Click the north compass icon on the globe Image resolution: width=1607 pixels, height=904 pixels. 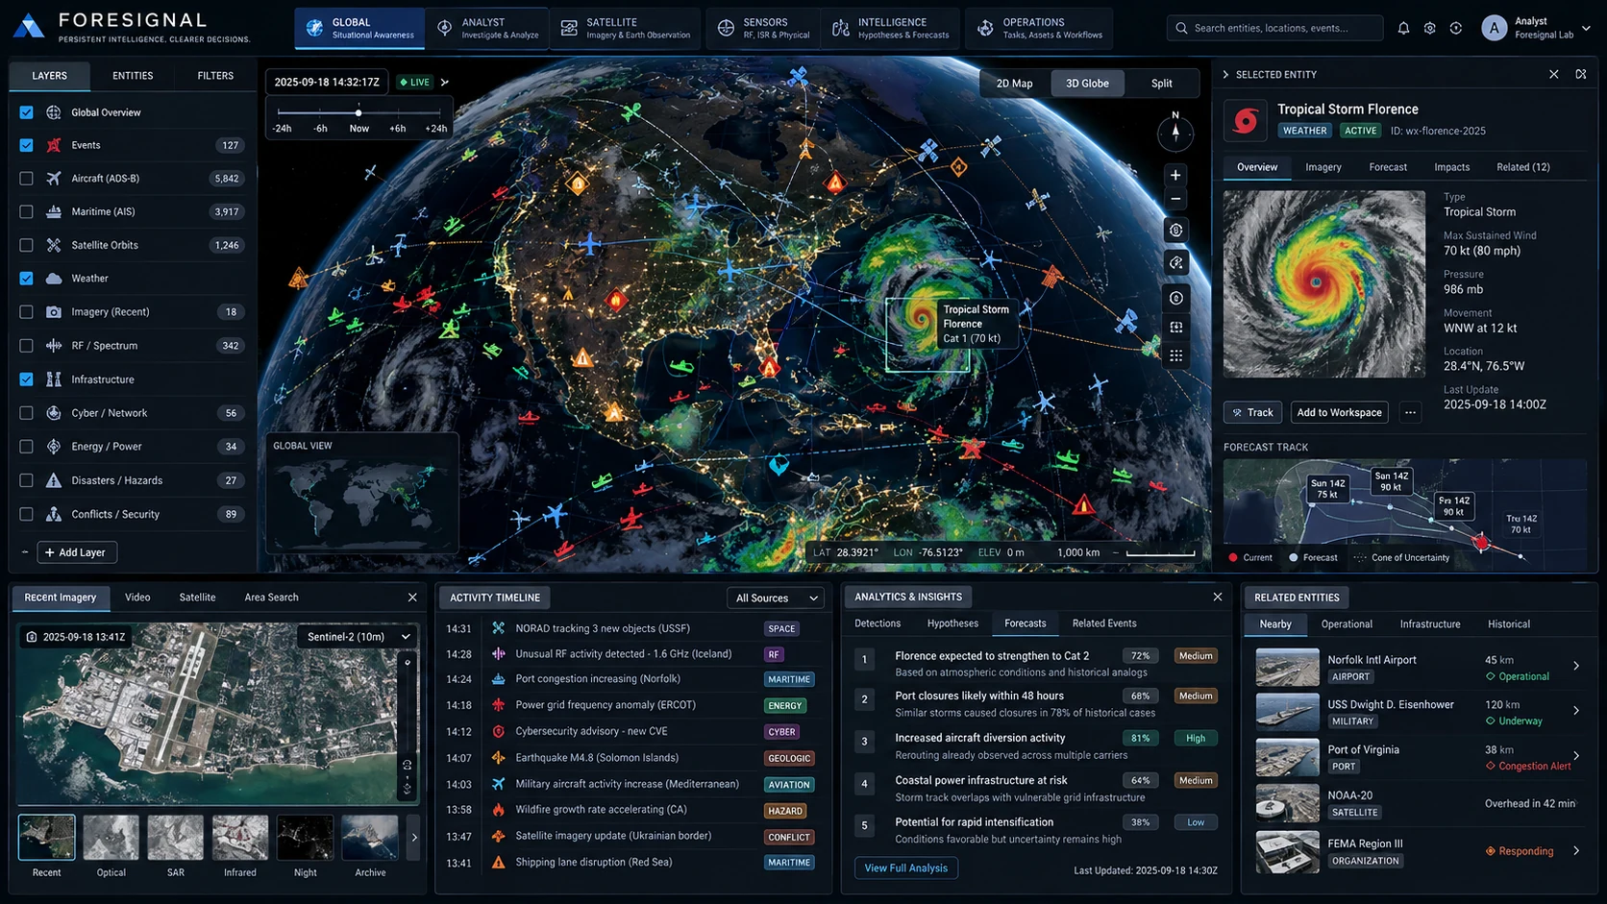1175,133
